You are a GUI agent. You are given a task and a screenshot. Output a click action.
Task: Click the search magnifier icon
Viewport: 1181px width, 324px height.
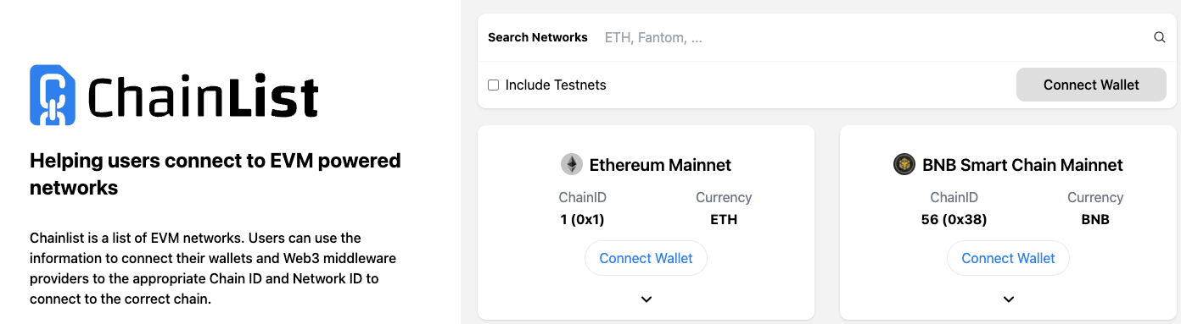pos(1159,37)
